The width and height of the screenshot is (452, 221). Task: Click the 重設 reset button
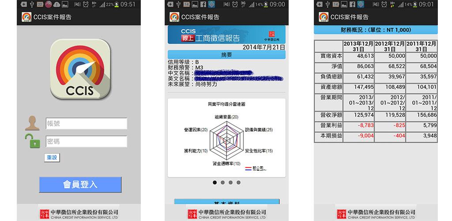point(52,157)
